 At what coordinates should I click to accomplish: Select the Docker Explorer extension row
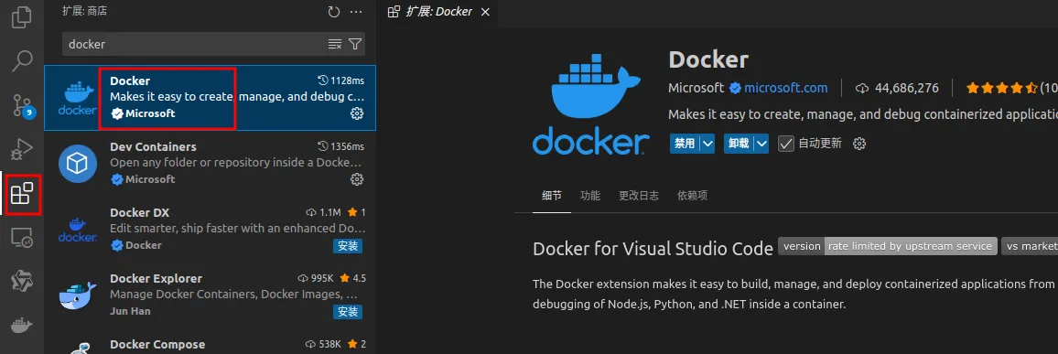[210, 295]
